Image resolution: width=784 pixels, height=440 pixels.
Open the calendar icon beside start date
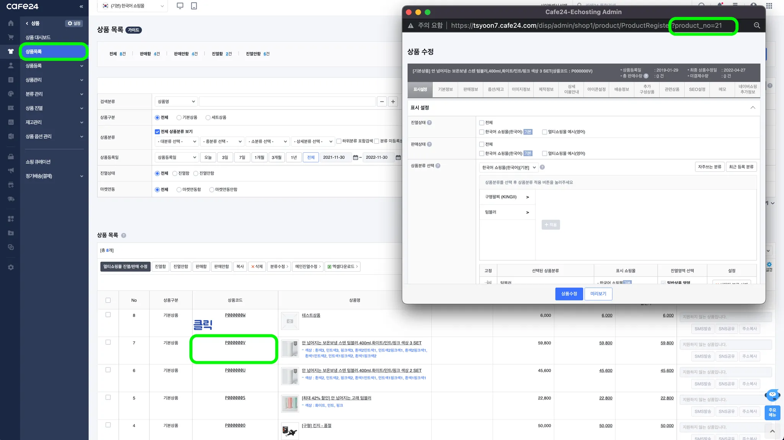pos(355,158)
